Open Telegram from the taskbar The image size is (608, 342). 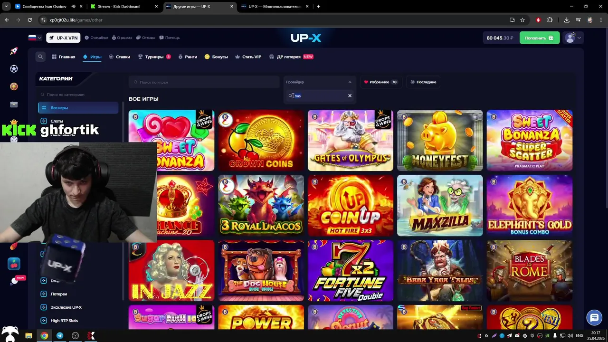tap(60, 336)
